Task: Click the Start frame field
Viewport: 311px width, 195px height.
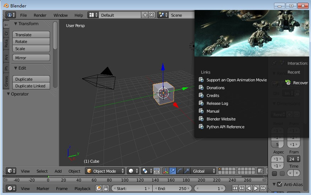Action: pyautogui.click(x=132, y=188)
